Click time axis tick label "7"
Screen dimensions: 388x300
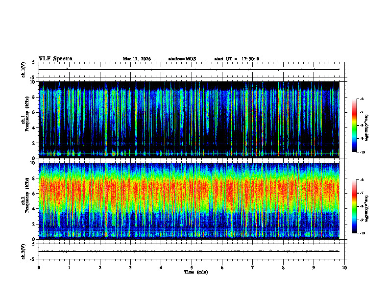tap(253, 268)
